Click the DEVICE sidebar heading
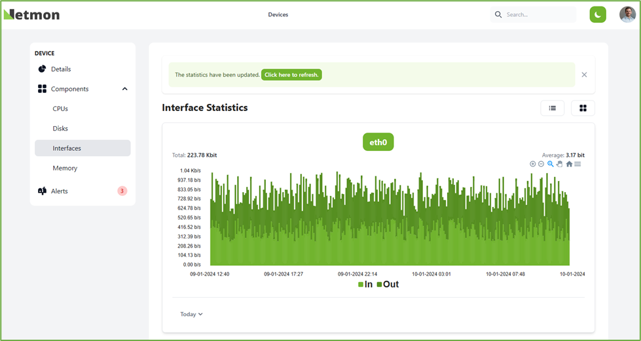 45,54
